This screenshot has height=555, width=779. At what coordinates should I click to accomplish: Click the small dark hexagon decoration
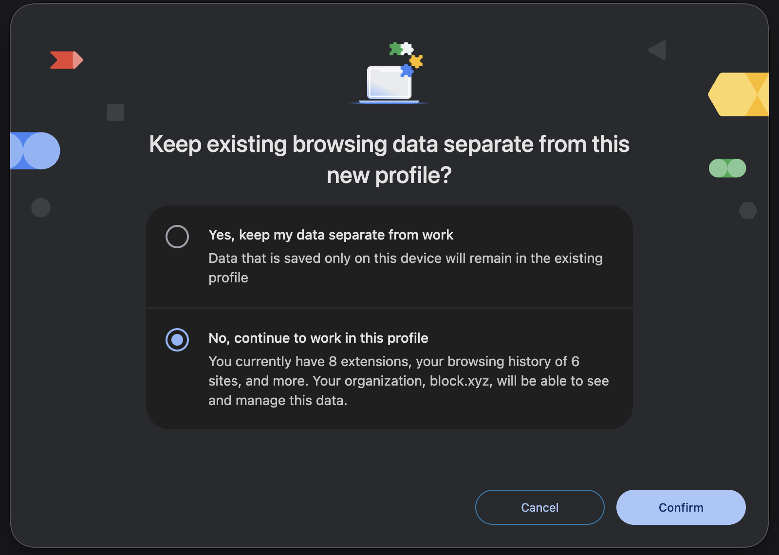pos(748,210)
